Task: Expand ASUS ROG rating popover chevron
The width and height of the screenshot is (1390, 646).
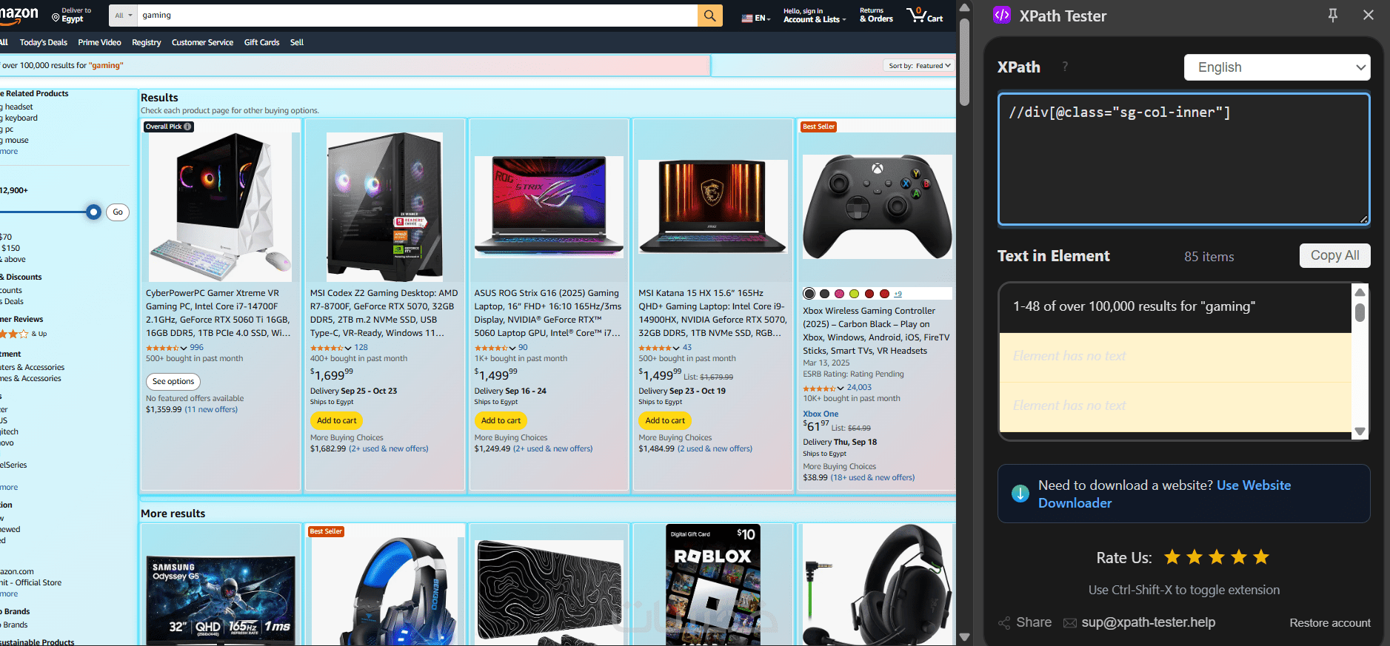Action: [512, 348]
